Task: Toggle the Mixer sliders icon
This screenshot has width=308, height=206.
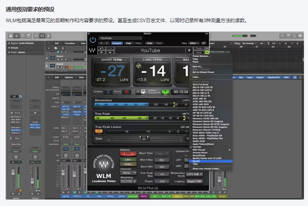Action: [42, 36]
